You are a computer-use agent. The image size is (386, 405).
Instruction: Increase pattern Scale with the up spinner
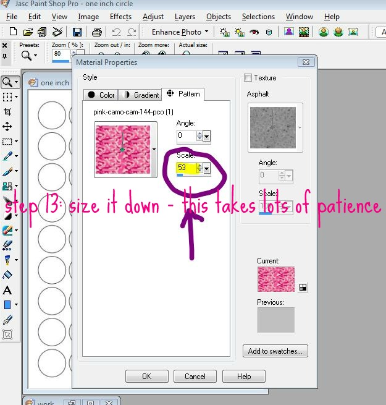(x=199, y=166)
